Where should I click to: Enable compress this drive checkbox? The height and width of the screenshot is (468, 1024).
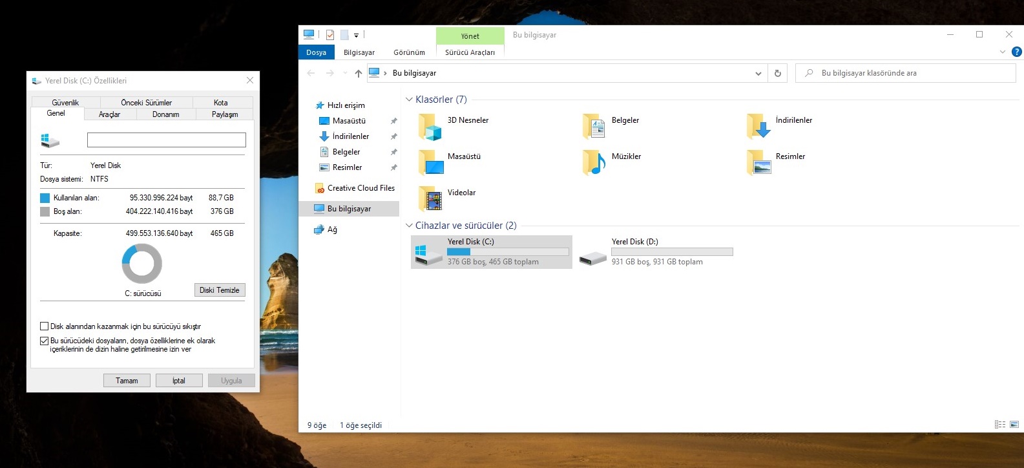[x=45, y=326]
